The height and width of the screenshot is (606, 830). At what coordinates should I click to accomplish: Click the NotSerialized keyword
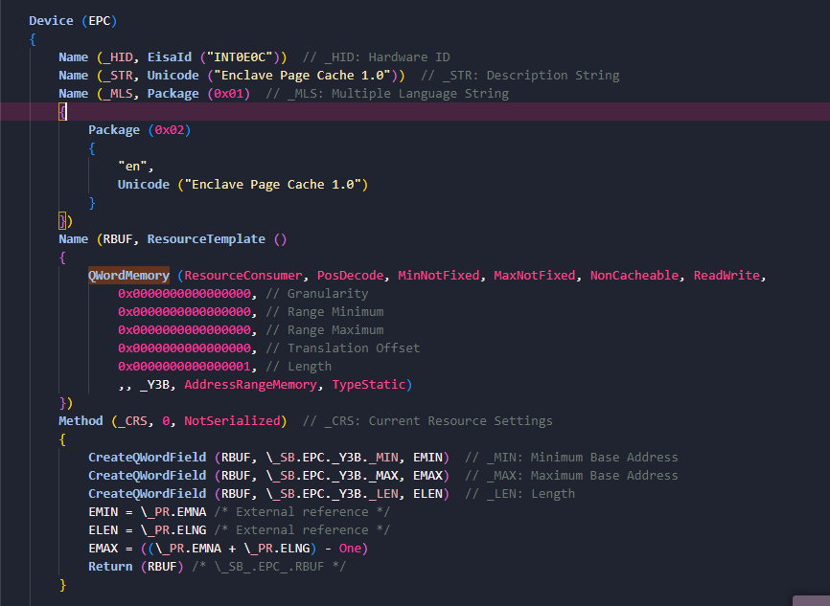click(x=232, y=421)
